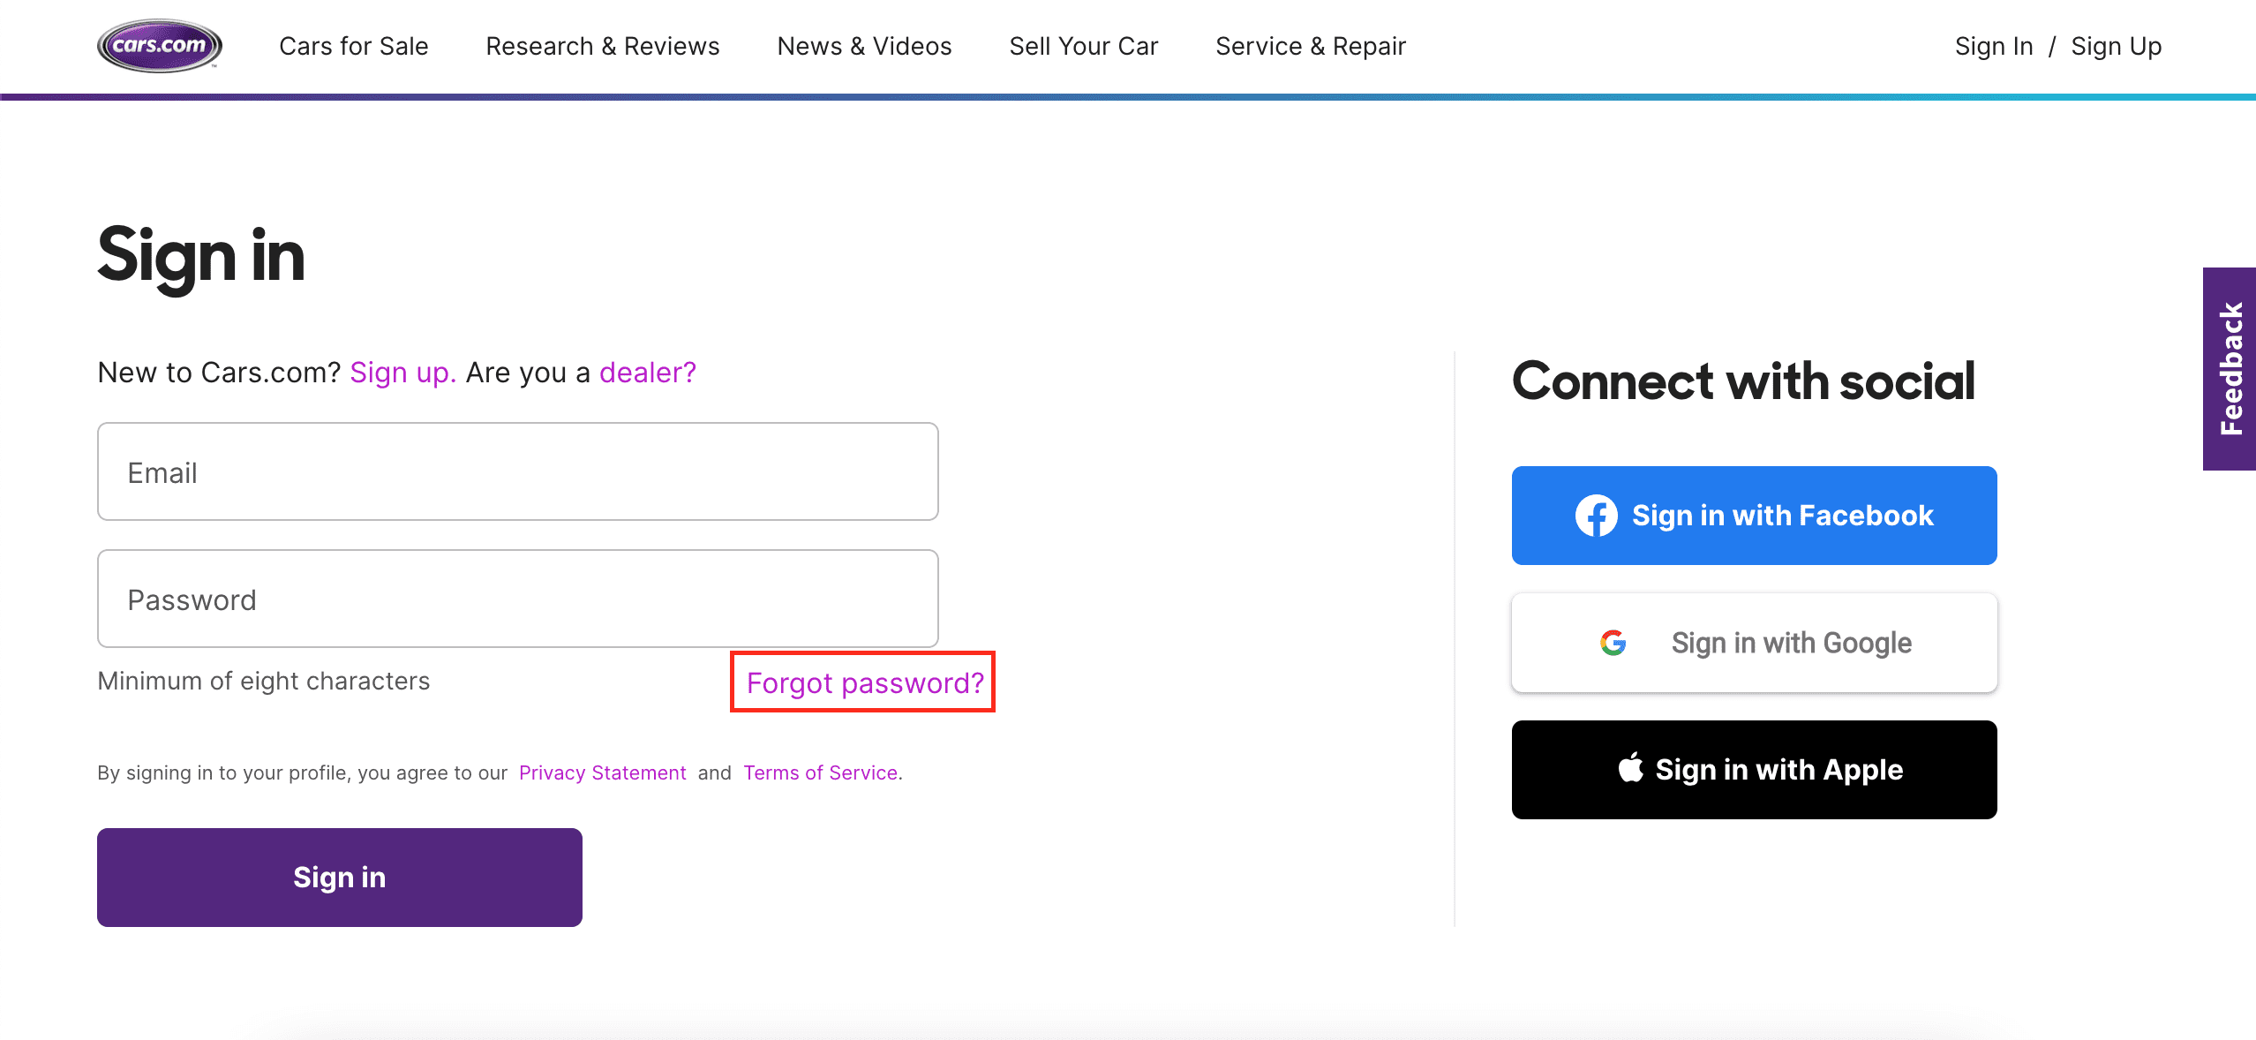The image size is (2256, 1040).
Task: Open News & Videos section
Action: (864, 46)
